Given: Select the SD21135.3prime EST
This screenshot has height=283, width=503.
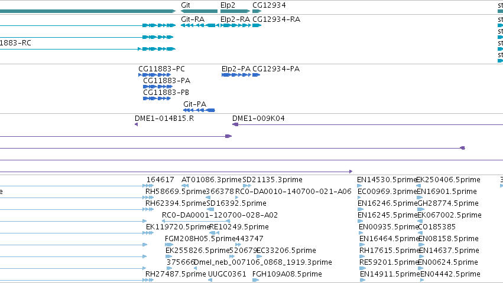Looking at the screenshot, I should (x=272, y=180).
